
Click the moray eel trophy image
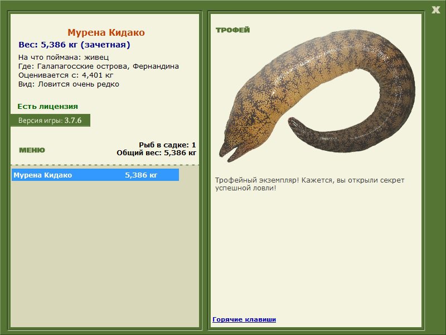point(317,95)
